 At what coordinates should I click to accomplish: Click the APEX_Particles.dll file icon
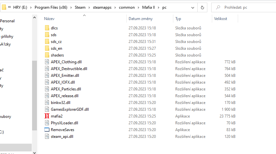pos(47,89)
